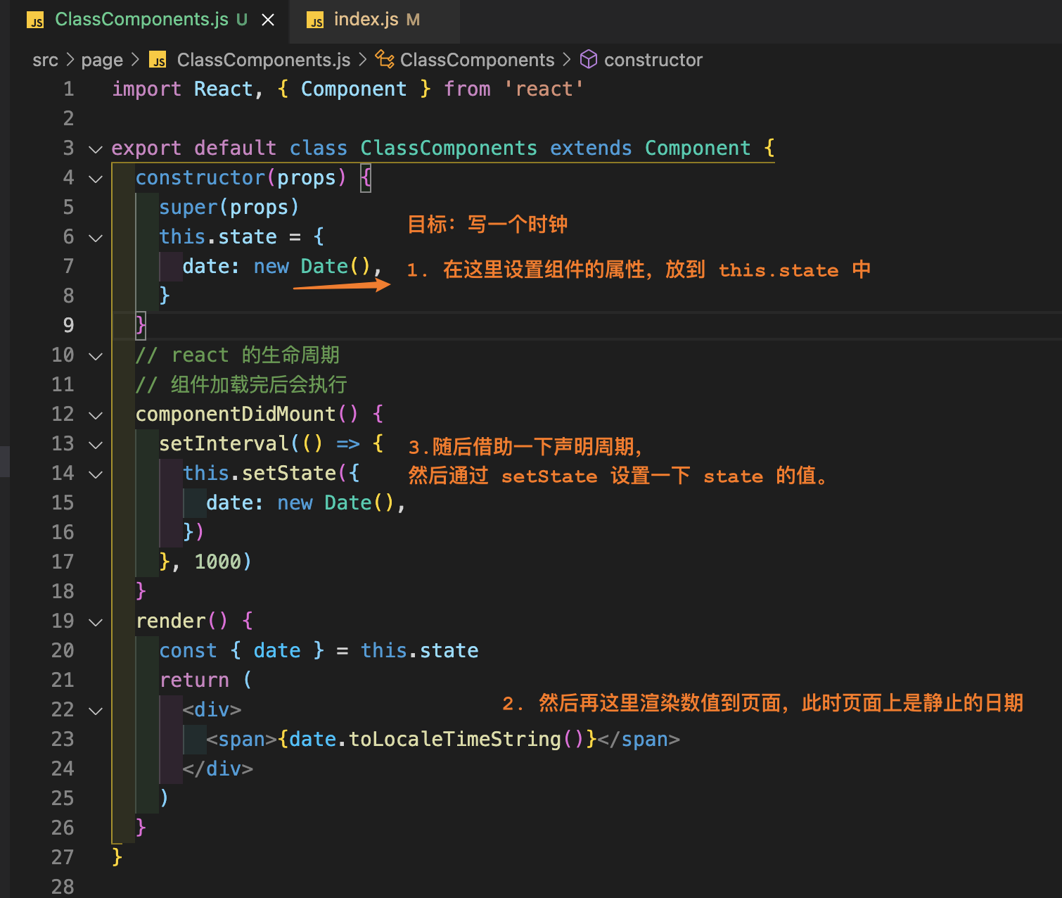Click 'const' on line 20
Screen dimensions: 1062x898
coord(188,650)
